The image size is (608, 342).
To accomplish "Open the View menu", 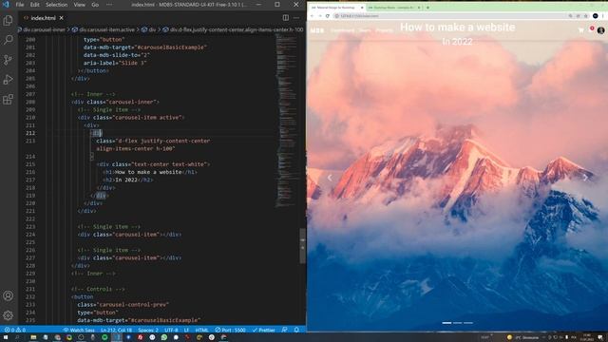I will [79, 5].
